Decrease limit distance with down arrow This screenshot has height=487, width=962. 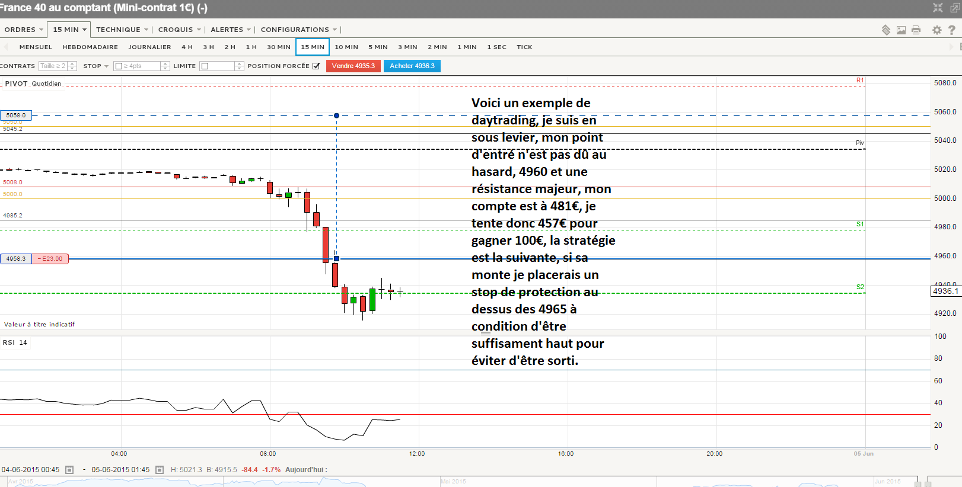240,69
